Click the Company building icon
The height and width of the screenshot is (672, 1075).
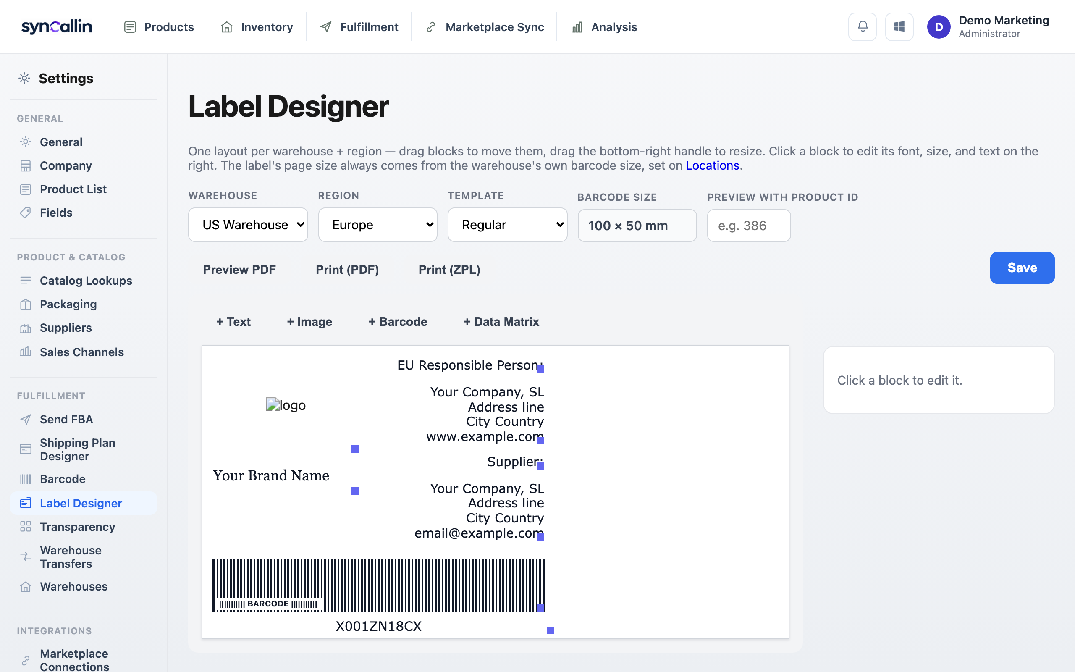coord(26,165)
